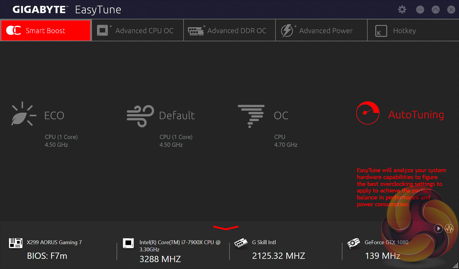459x269 pixels.
Task: Click the 'X299 AORUS Gaming 7' motherboard name
Action: click(54, 242)
